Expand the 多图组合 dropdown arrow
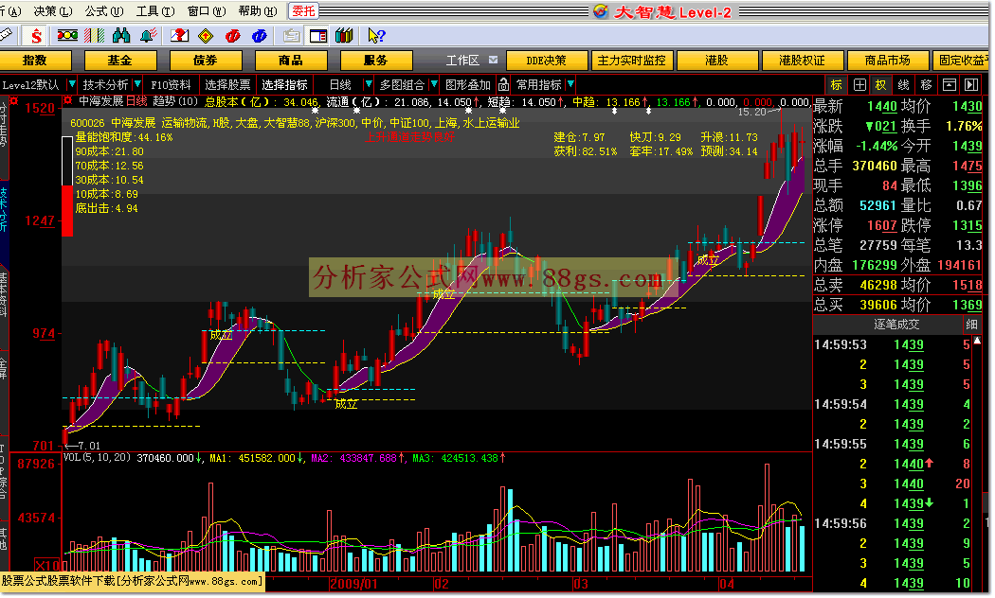Viewport: 995px width, 598px height. coord(434,84)
